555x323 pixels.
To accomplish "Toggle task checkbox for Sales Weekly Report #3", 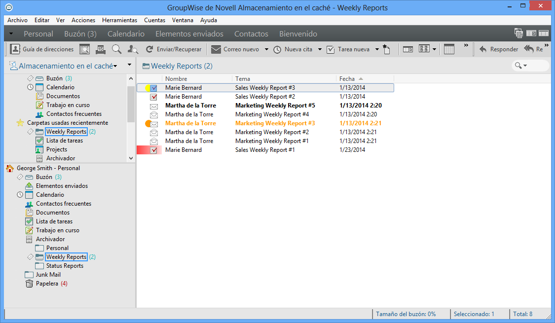I will click(153, 88).
